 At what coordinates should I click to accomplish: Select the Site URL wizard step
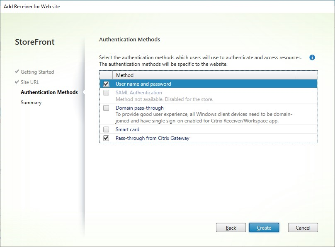(x=30, y=82)
